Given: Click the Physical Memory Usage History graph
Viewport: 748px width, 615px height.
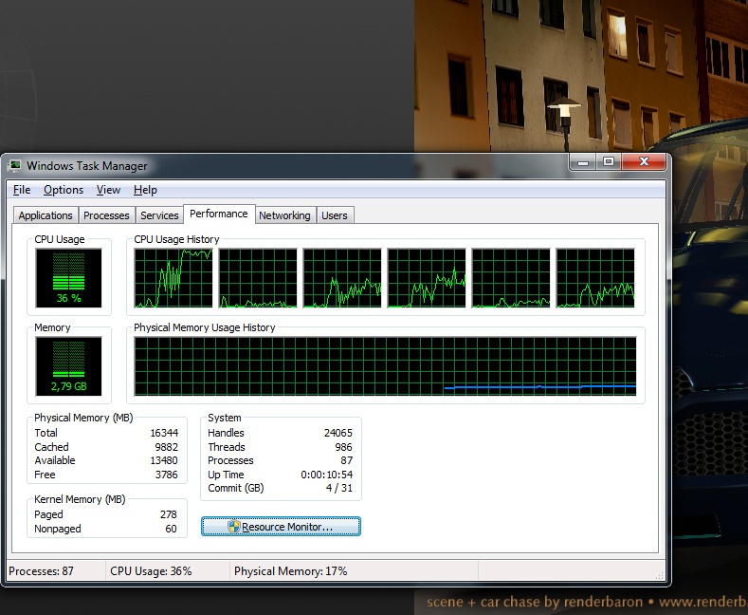Looking at the screenshot, I should coord(386,366).
